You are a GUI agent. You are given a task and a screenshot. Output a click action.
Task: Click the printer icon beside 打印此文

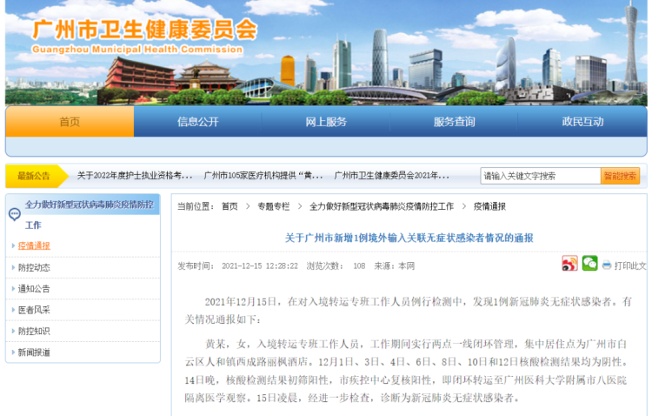tap(607, 265)
